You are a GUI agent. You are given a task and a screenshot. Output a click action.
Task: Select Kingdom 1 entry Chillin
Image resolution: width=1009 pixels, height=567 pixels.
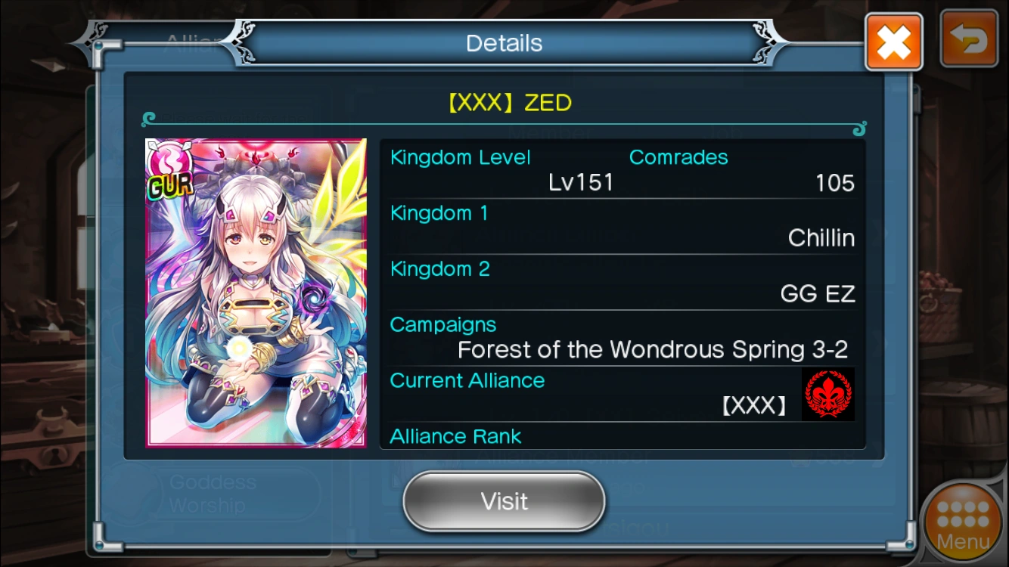821,238
